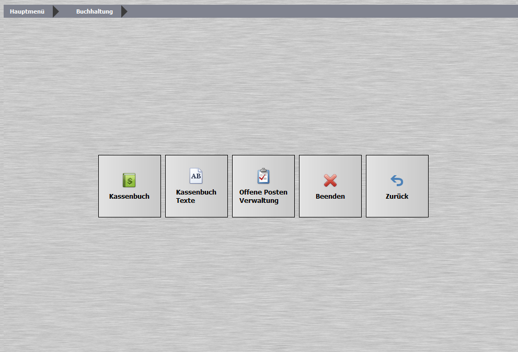Click the clipboard checklist icon for Offene Posten
This screenshot has height=352, width=518.
(x=263, y=176)
